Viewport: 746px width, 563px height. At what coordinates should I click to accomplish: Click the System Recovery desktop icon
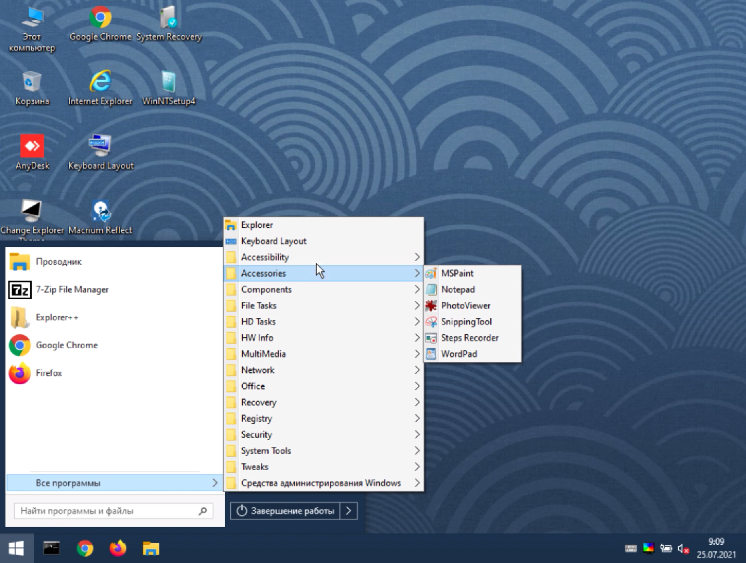(x=168, y=18)
